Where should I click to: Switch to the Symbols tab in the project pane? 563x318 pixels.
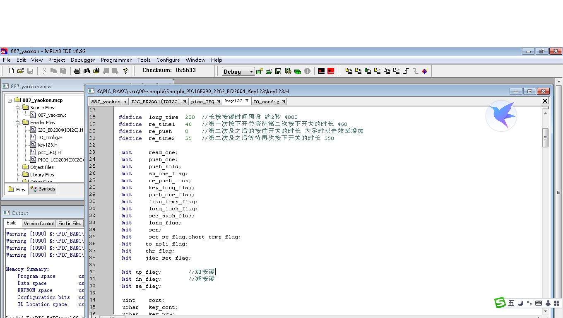pyautogui.click(x=43, y=189)
